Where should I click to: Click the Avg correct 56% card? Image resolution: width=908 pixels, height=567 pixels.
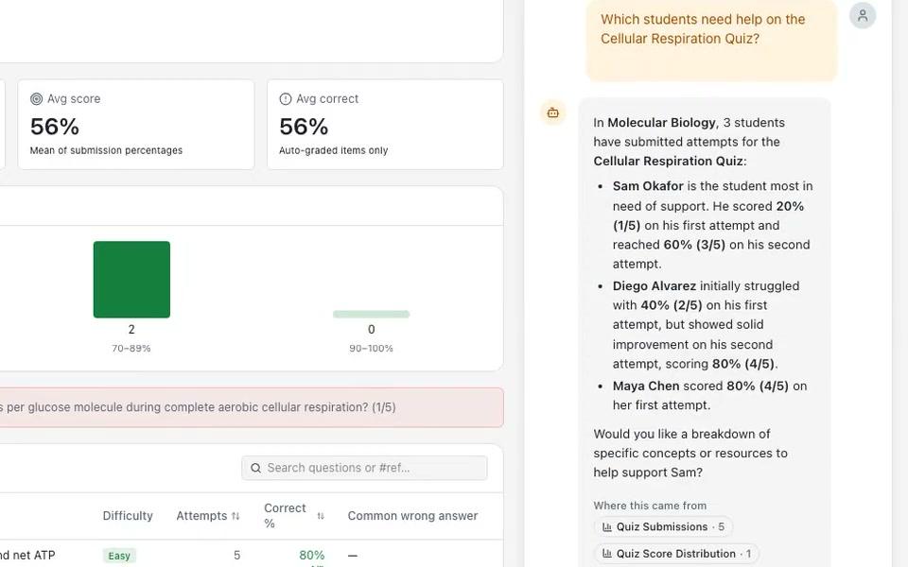385,125
